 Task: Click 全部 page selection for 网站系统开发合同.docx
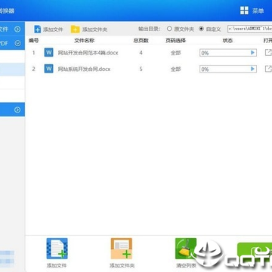coord(175,69)
